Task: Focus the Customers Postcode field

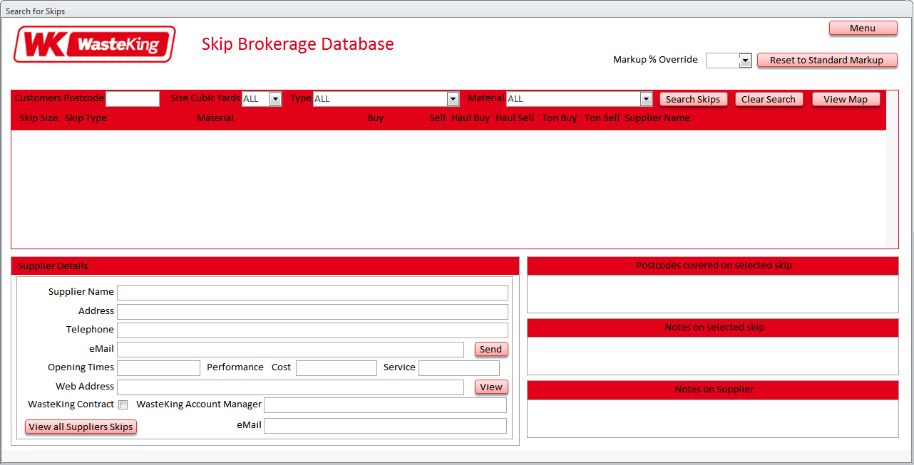Action: coord(133,99)
